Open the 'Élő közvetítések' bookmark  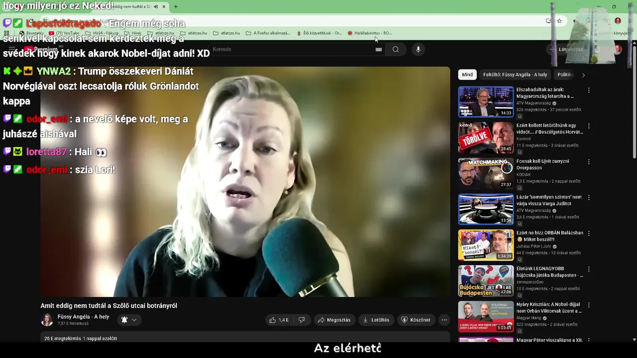click(x=319, y=33)
